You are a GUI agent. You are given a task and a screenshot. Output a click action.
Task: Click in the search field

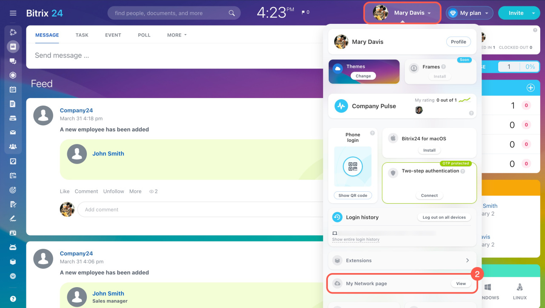[x=175, y=13]
